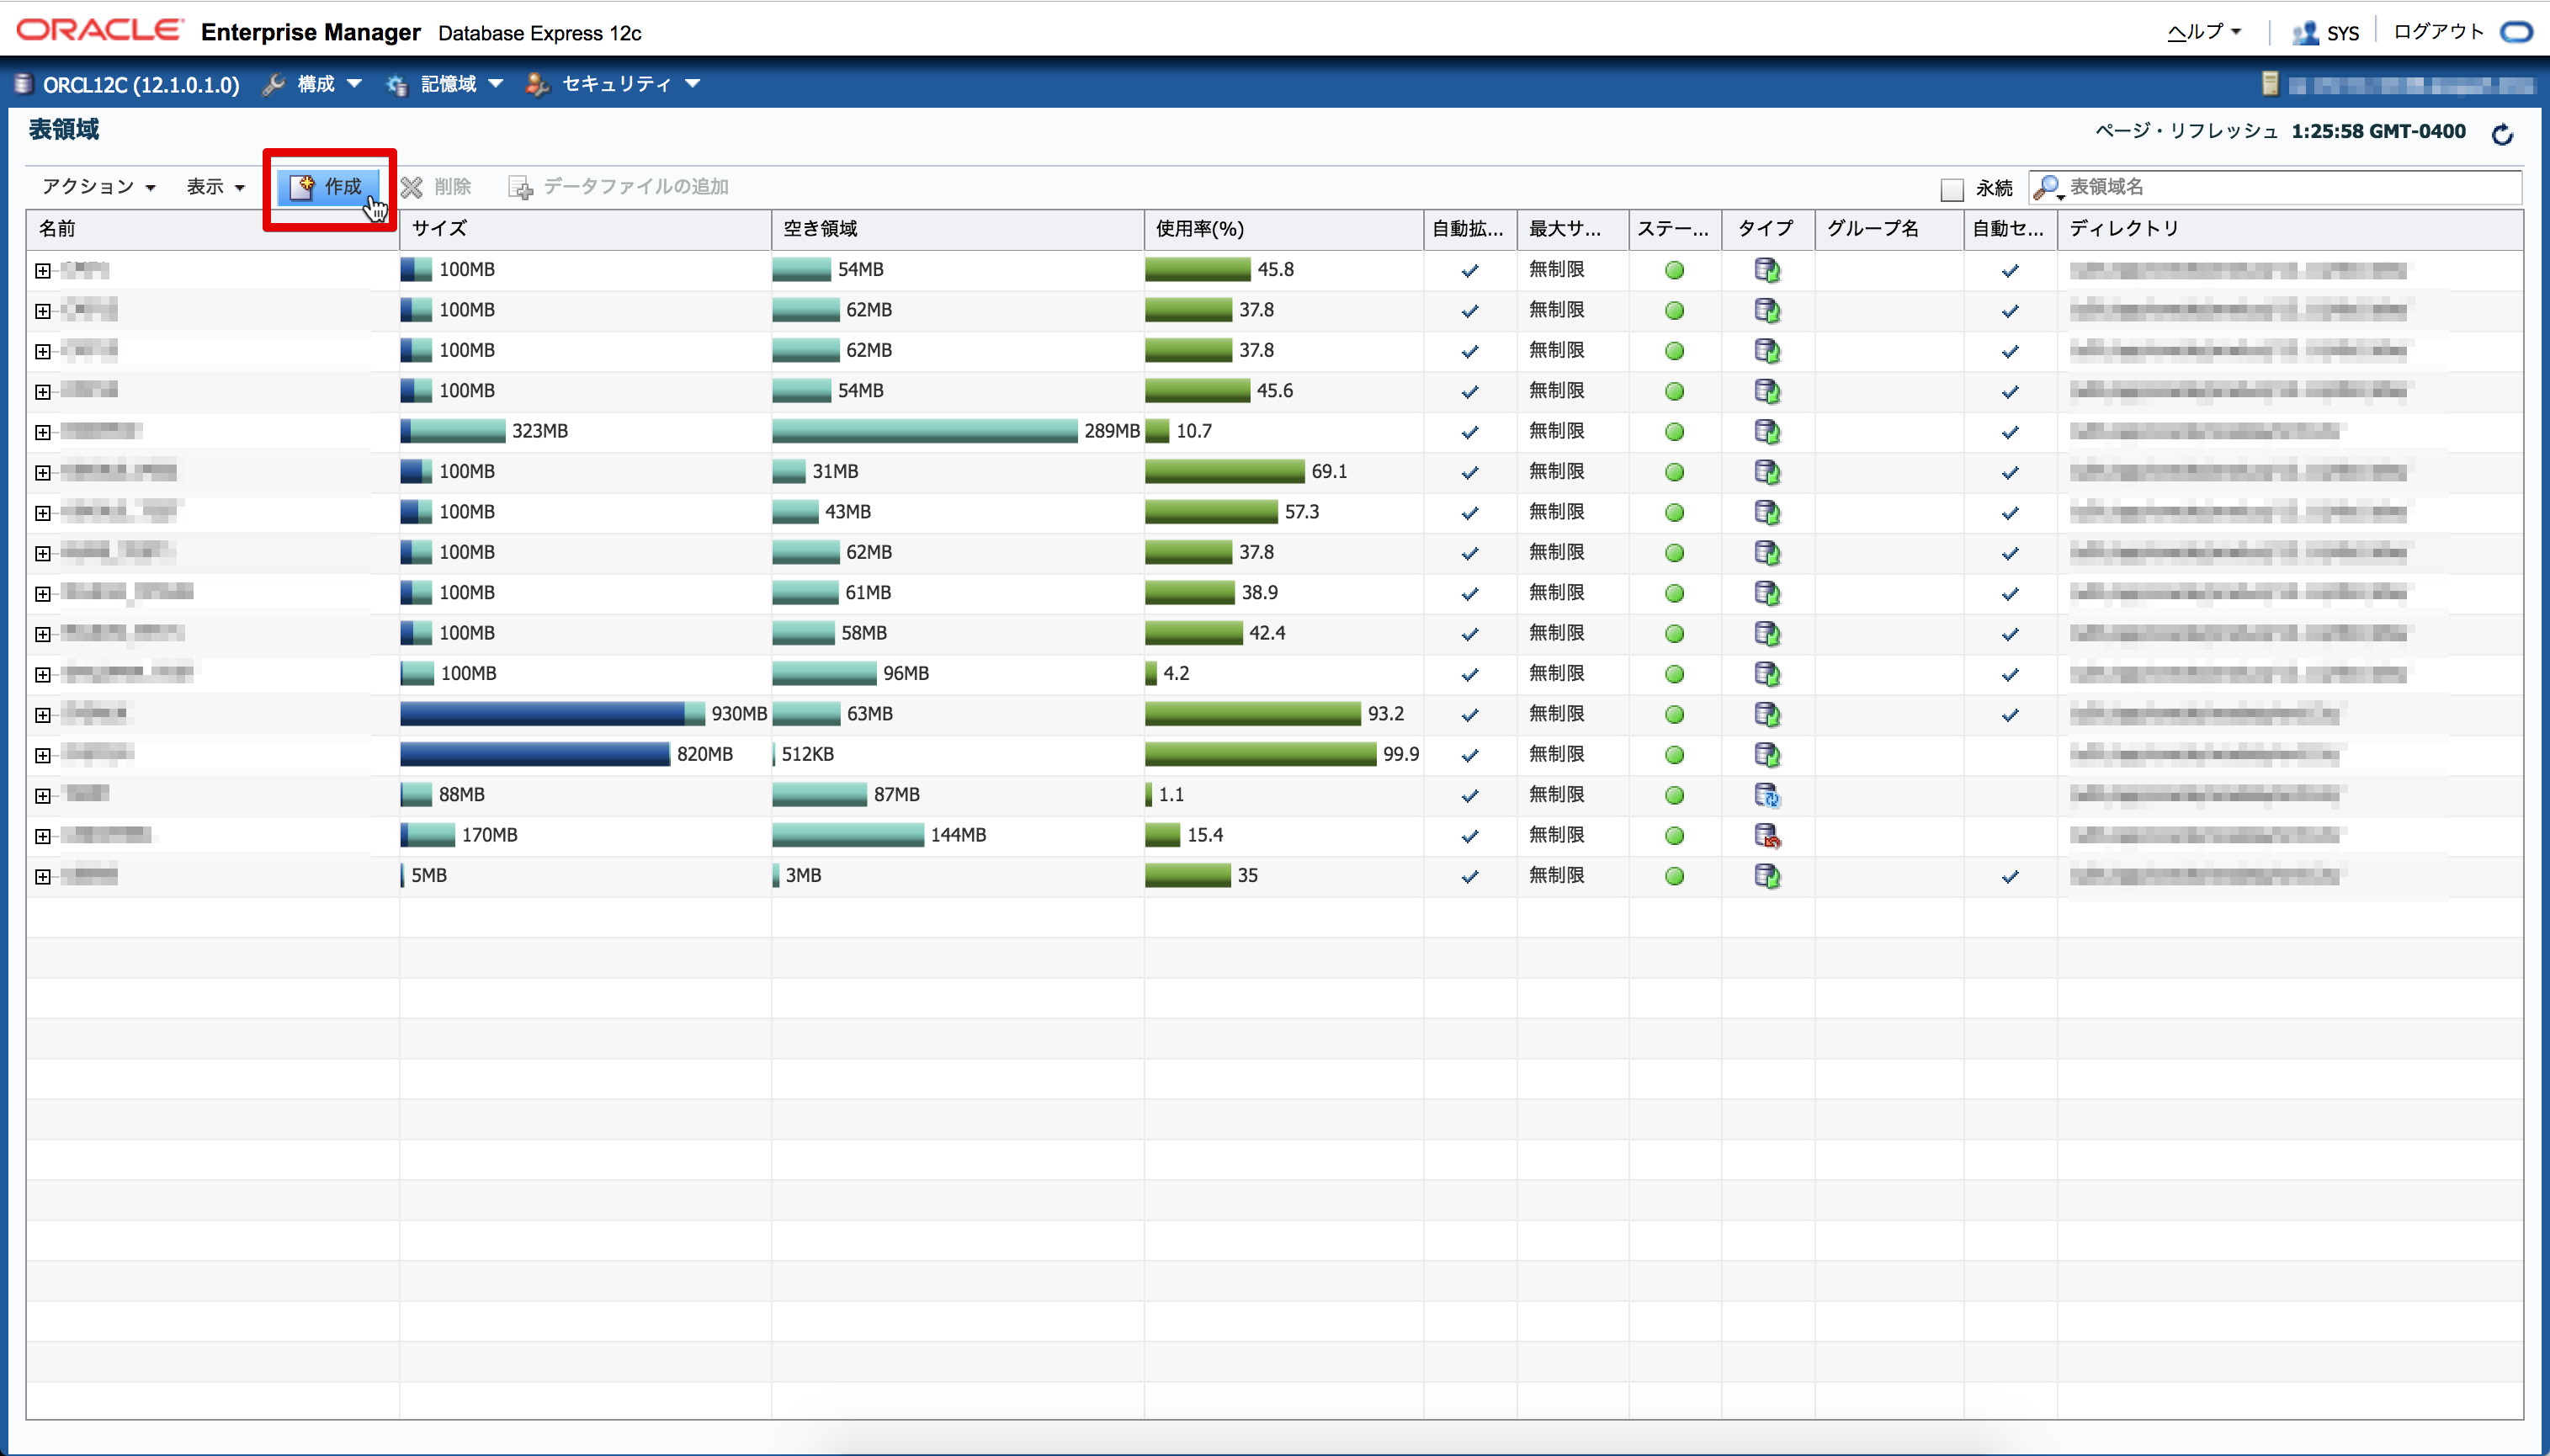Click the type icon in the 88MB row
The height and width of the screenshot is (1456, 2550).
coord(1767,796)
